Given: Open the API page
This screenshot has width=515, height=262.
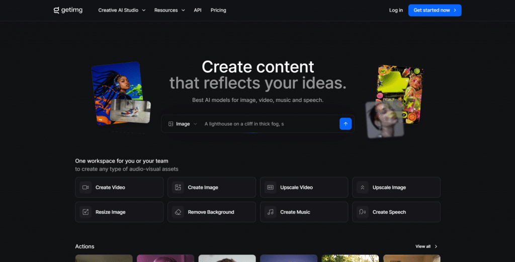Looking at the screenshot, I should coord(198,10).
